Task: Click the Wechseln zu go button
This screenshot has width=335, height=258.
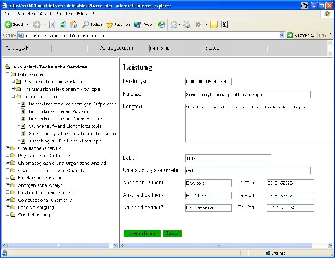Action: pos(300,35)
